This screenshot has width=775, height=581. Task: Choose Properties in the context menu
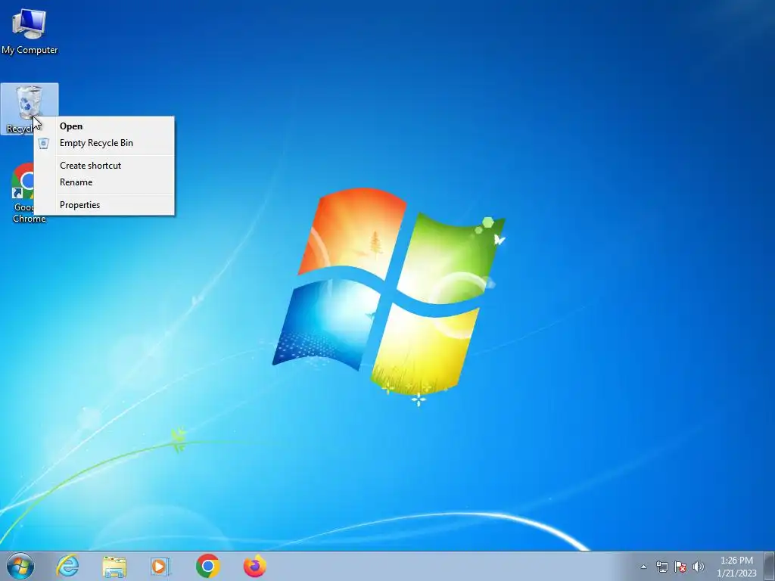[x=104, y=205]
